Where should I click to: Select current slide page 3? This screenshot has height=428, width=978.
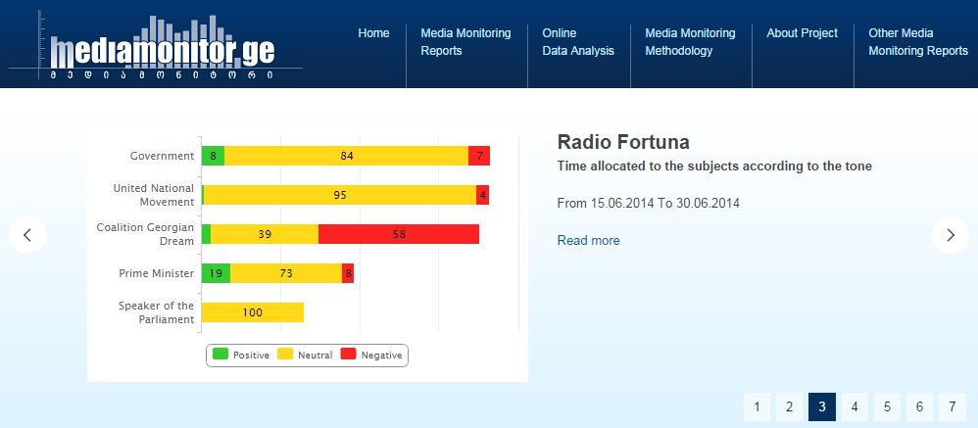[x=822, y=406]
